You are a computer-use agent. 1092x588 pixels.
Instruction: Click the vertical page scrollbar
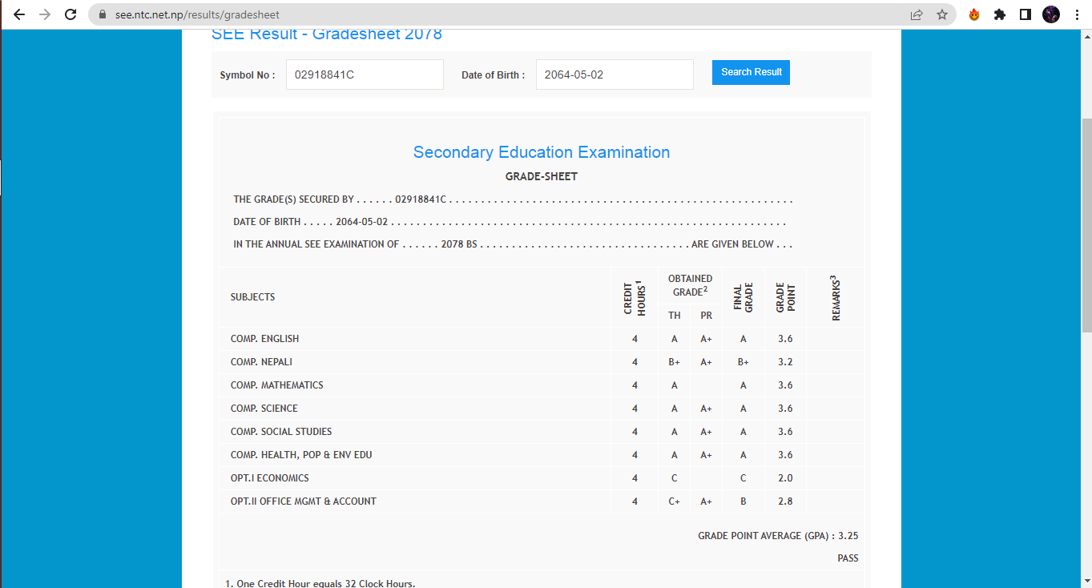coord(1086,224)
